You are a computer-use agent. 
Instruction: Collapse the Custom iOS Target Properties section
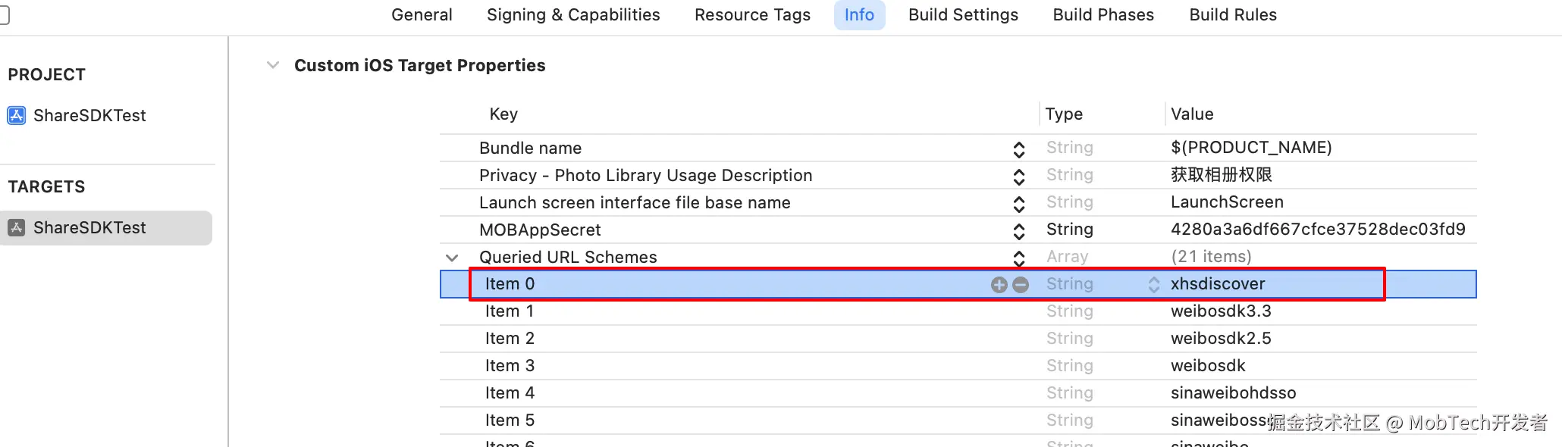(273, 65)
